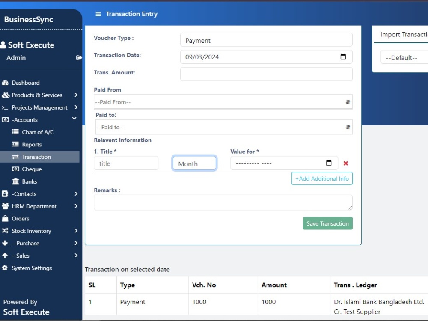Click 'Cr. Test Supplier' ledger text

[357, 312]
